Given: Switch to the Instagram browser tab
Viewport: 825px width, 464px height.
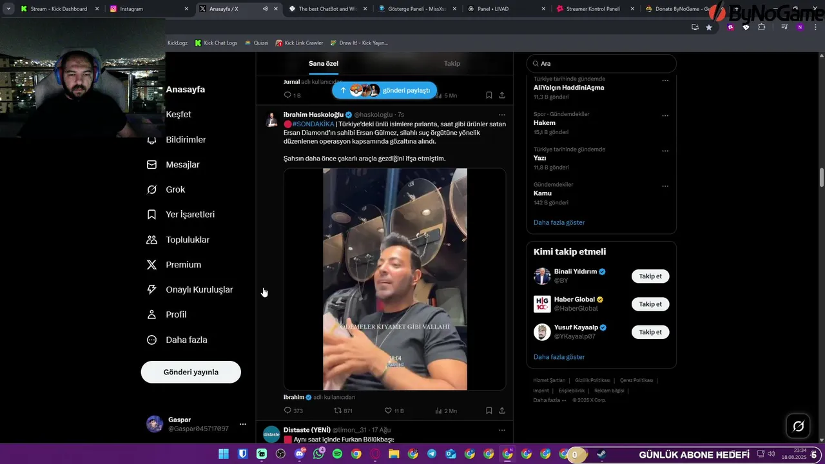Looking at the screenshot, I should pos(148,9).
